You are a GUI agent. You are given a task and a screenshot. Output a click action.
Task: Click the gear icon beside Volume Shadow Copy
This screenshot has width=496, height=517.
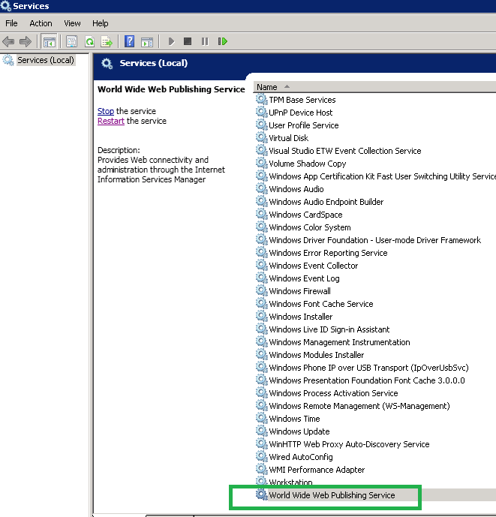click(262, 164)
